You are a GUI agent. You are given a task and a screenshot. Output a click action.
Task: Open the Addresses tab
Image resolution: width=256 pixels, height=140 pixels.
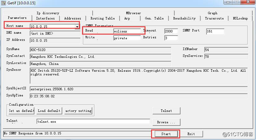(x=73, y=18)
